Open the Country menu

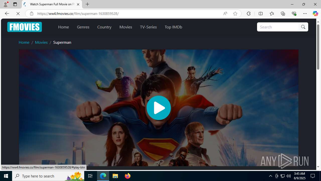104,27
